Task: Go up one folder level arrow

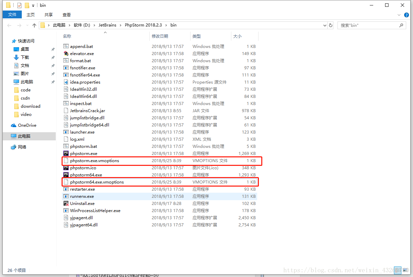Action: coord(34,25)
